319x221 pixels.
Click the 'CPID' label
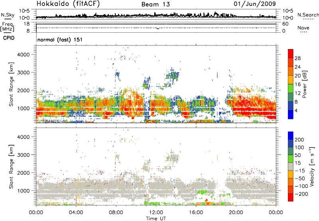[x=9, y=38]
